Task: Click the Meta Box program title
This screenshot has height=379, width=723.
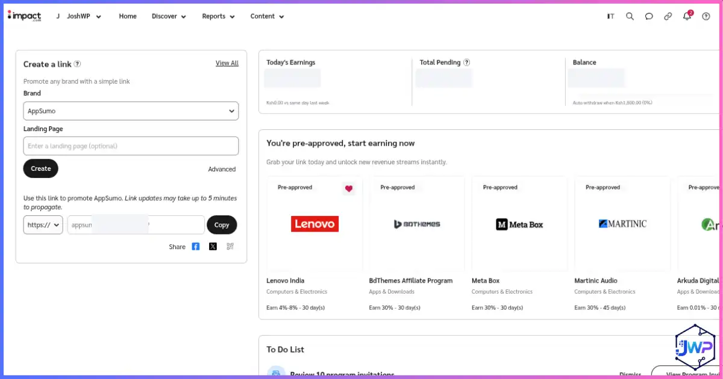Action: 486,281
